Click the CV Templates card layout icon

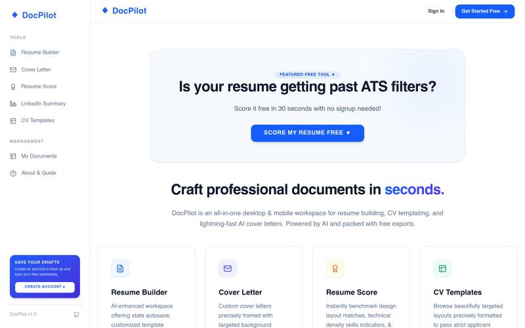click(442, 268)
